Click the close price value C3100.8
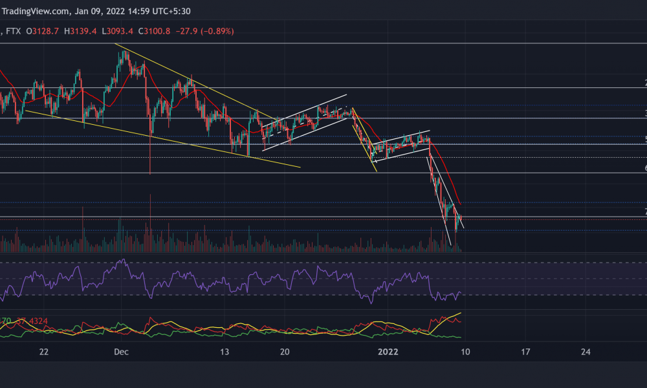The height and width of the screenshot is (388, 647). coord(154,31)
